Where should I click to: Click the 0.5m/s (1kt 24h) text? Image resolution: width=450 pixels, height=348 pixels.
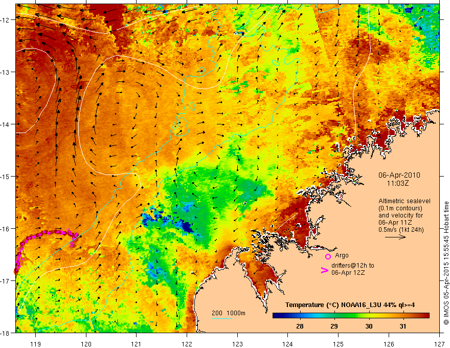click(401, 229)
